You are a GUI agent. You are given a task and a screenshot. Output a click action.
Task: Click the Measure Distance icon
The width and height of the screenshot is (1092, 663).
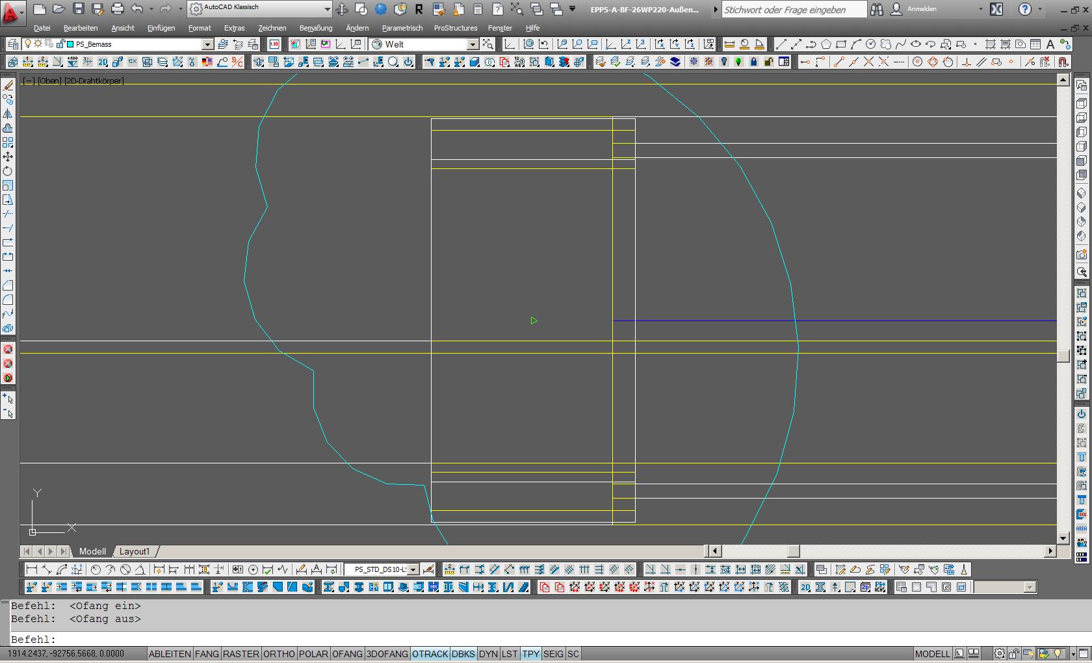pyautogui.click(x=729, y=44)
